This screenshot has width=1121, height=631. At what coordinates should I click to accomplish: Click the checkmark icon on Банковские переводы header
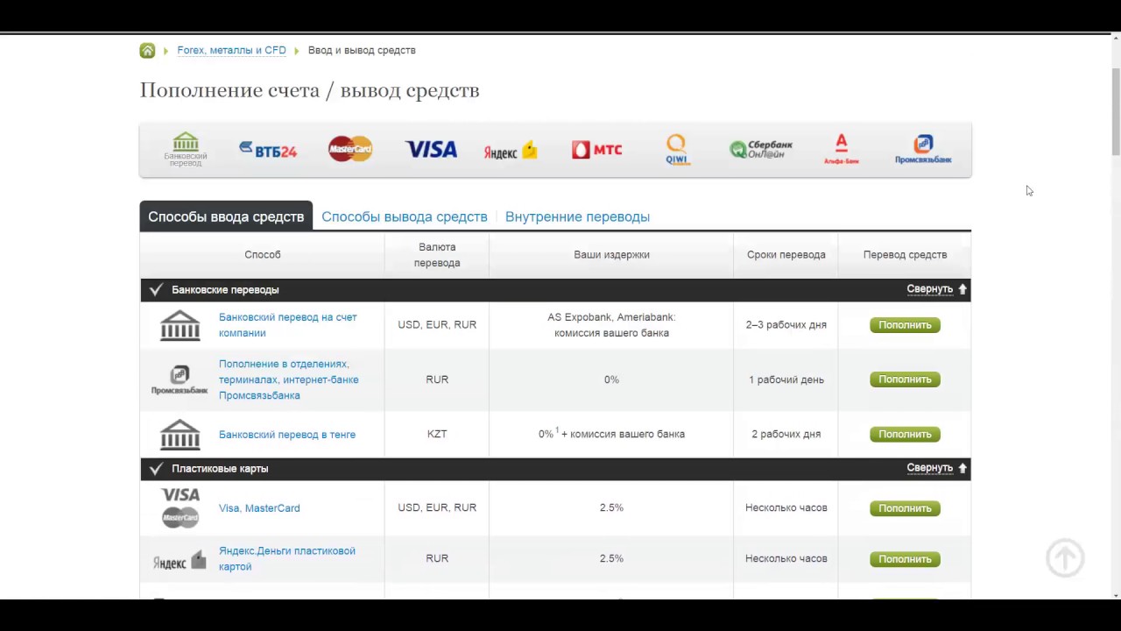click(x=156, y=290)
